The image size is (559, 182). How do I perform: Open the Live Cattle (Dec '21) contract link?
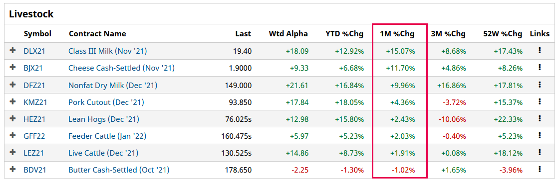tap(103, 153)
